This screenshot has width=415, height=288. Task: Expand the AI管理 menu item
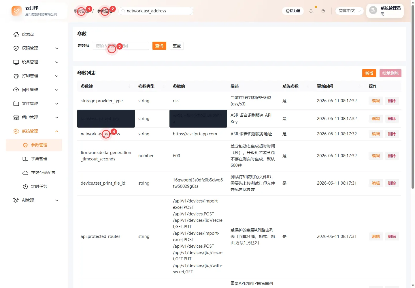coord(36,200)
